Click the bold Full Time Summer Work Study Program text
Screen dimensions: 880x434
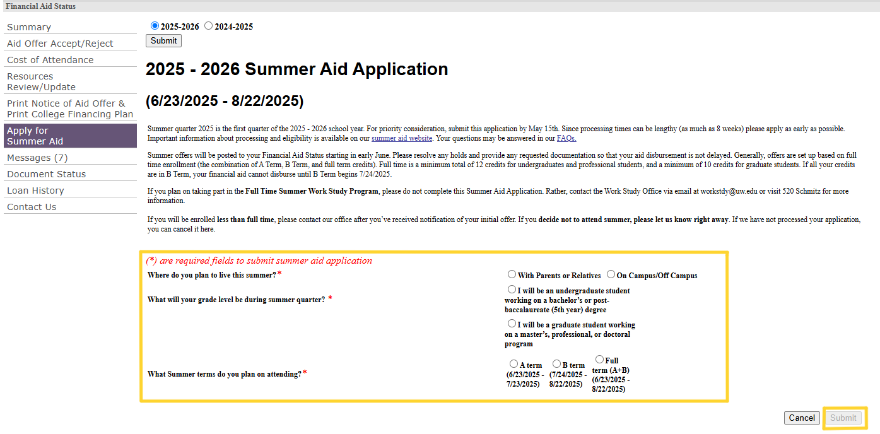tap(312, 191)
